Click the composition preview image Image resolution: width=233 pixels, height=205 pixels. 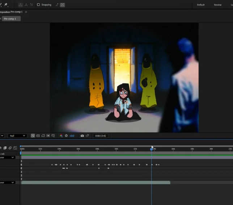tap(124, 78)
